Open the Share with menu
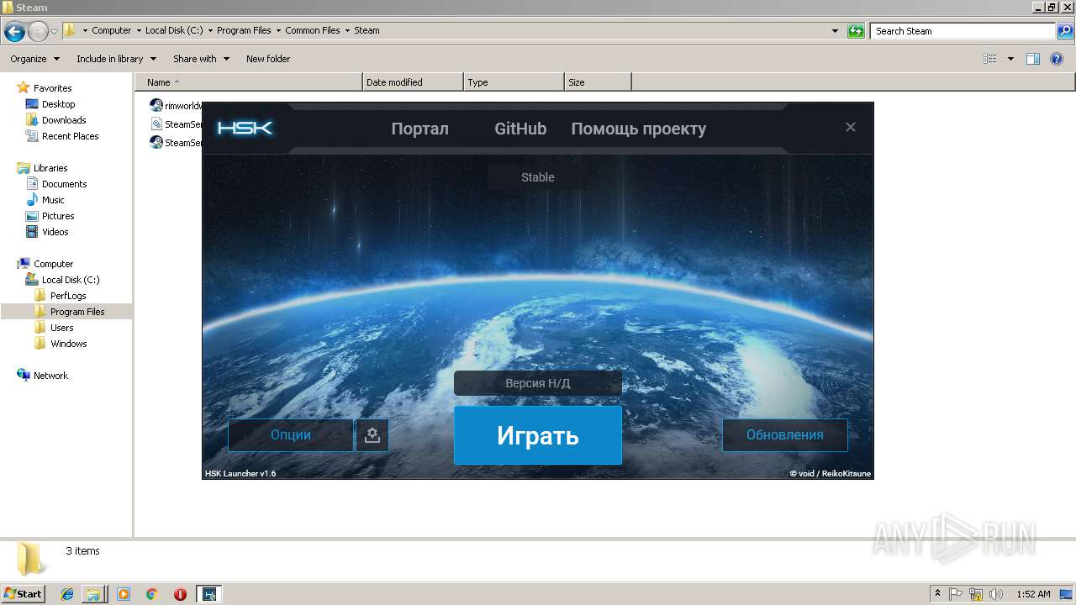Screen dimensions: 1076x605 pos(201,59)
